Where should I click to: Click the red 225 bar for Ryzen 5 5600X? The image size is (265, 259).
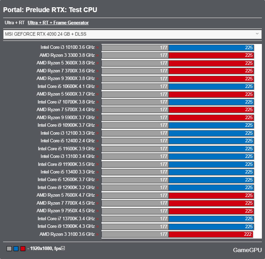211,94
